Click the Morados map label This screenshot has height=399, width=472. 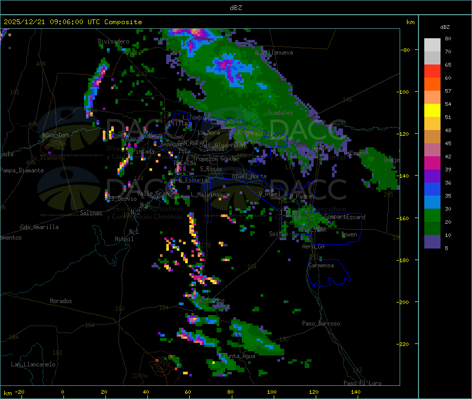pyautogui.click(x=61, y=301)
